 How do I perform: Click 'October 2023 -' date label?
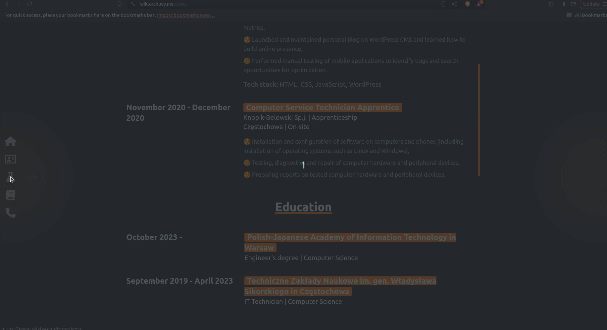click(154, 237)
